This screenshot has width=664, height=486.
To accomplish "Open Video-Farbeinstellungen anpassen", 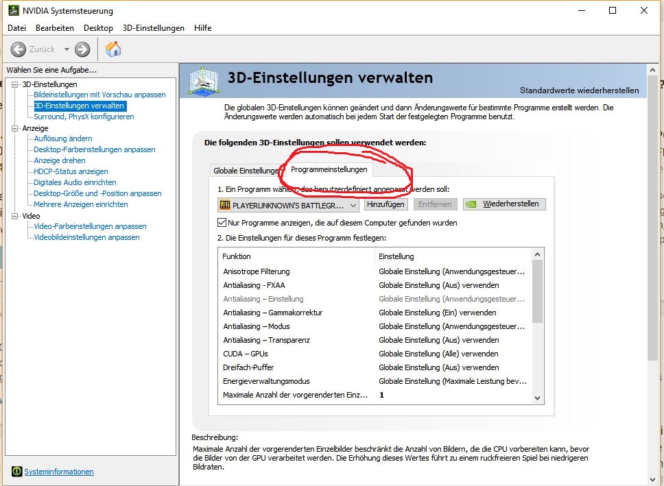I will click(x=90, y=226).
